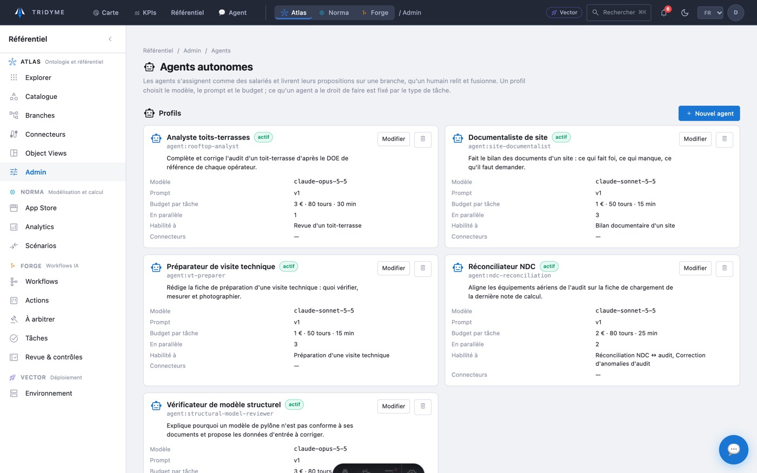Open Tâches in the sidebar

coord(63,338)
